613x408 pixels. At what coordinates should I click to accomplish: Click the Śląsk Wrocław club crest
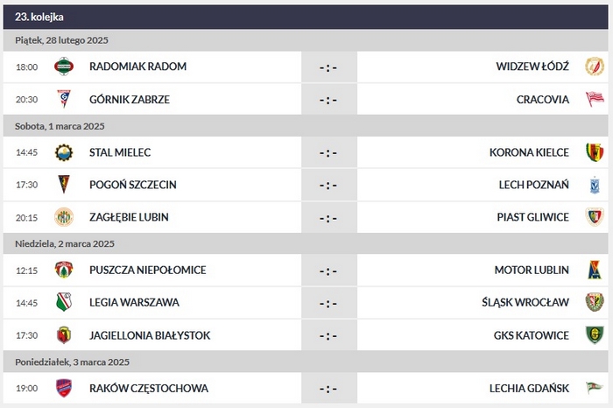point(595,303)
